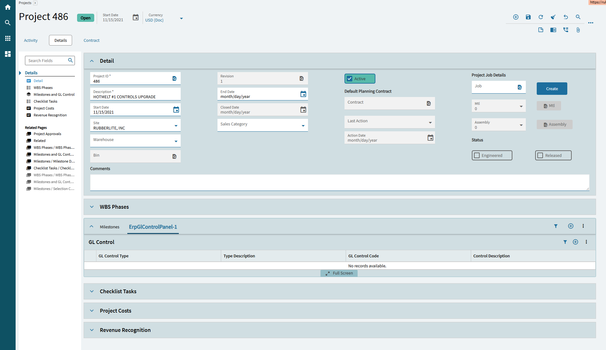Check the Released checkbox

540,155
